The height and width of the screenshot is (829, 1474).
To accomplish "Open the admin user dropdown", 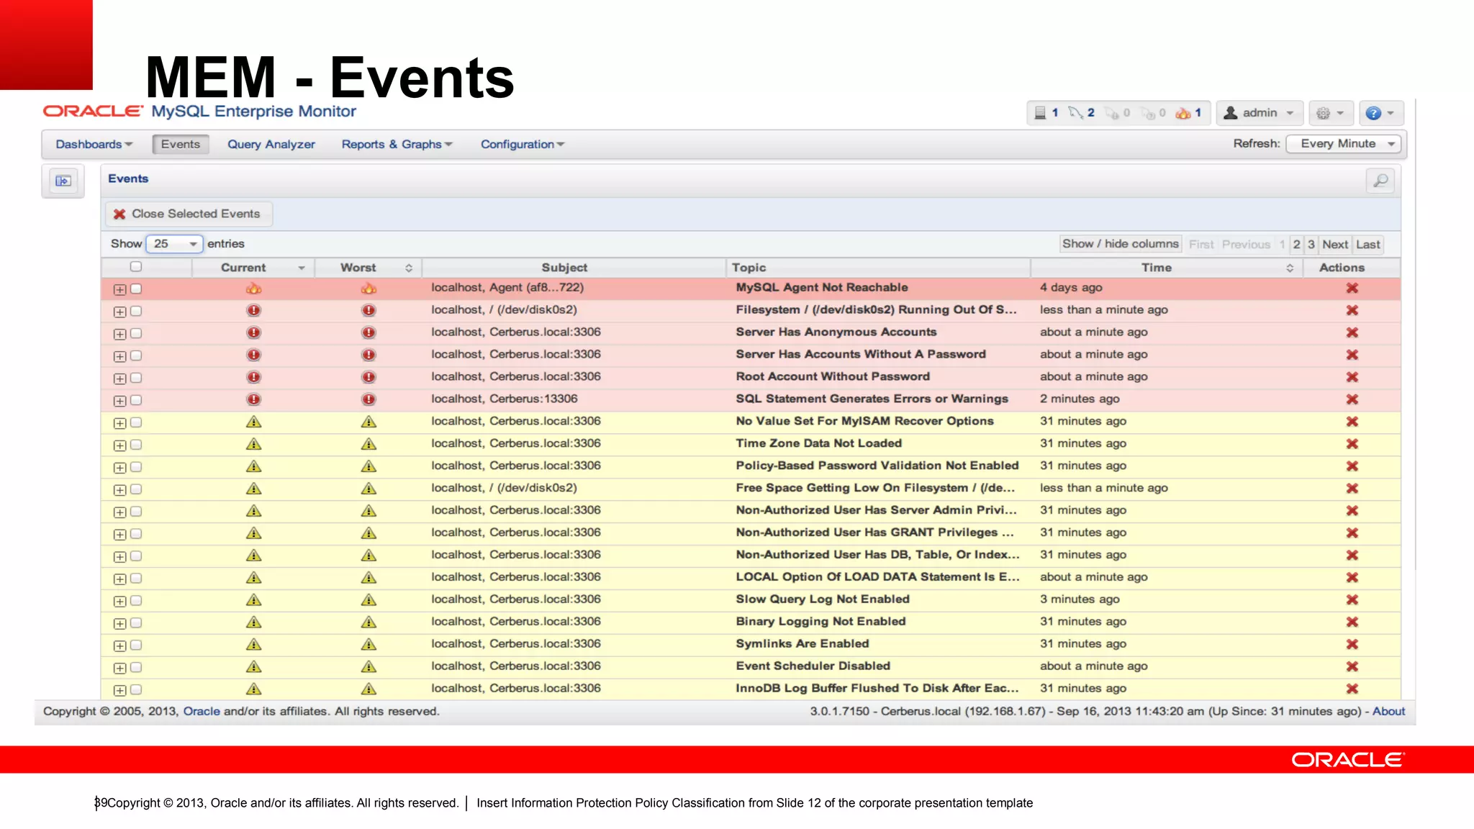I will pos(1260,113).
